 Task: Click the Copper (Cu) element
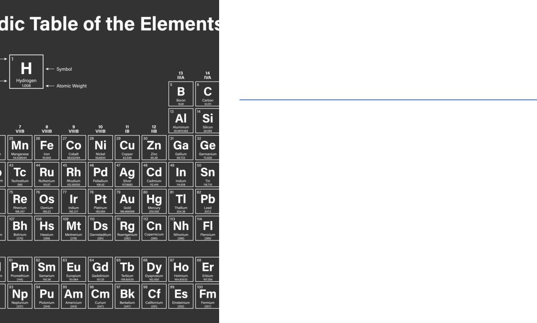[x=127, y=148]
